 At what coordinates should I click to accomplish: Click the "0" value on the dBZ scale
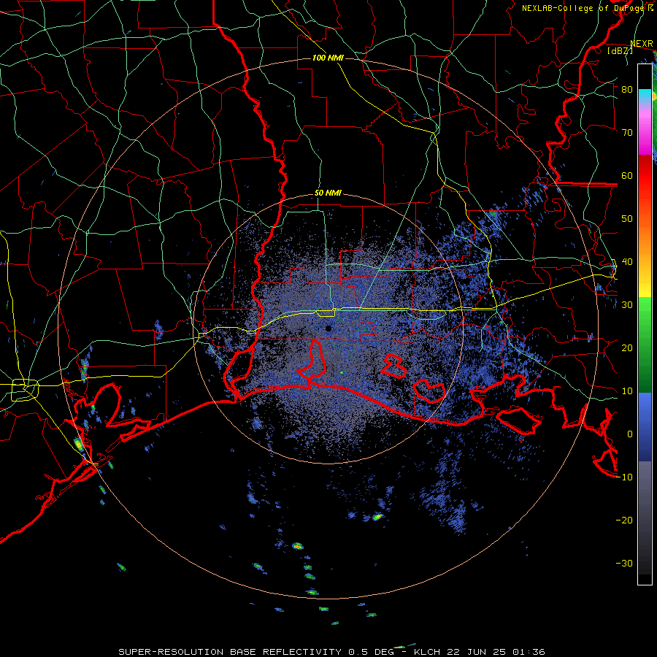(x=630, y=434)
